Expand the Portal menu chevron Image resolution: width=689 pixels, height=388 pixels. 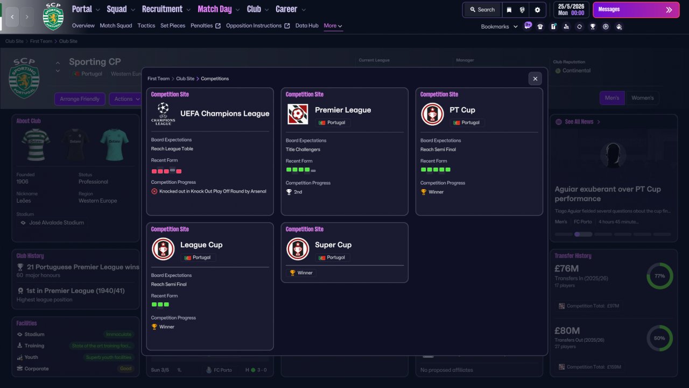coord(97,10)
